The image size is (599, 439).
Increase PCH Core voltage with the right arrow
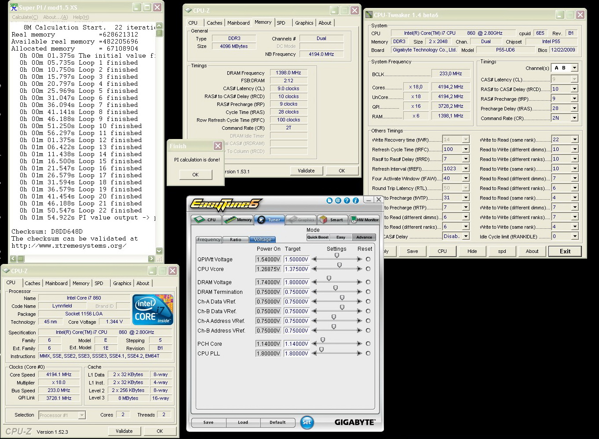pyautogui.click(x=360, y=344)
